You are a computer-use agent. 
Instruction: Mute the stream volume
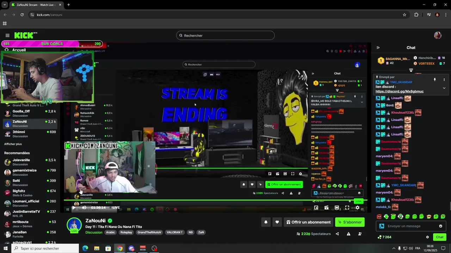pos(84,208)
